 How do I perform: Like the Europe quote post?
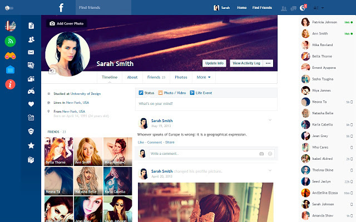tap(141, 142)
